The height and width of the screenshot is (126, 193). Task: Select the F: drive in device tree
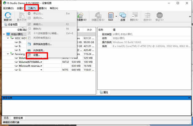click(x=20, y=50)
